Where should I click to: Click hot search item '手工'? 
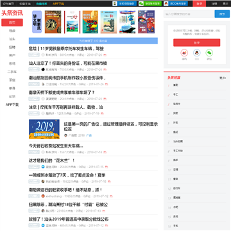point(176,94)
